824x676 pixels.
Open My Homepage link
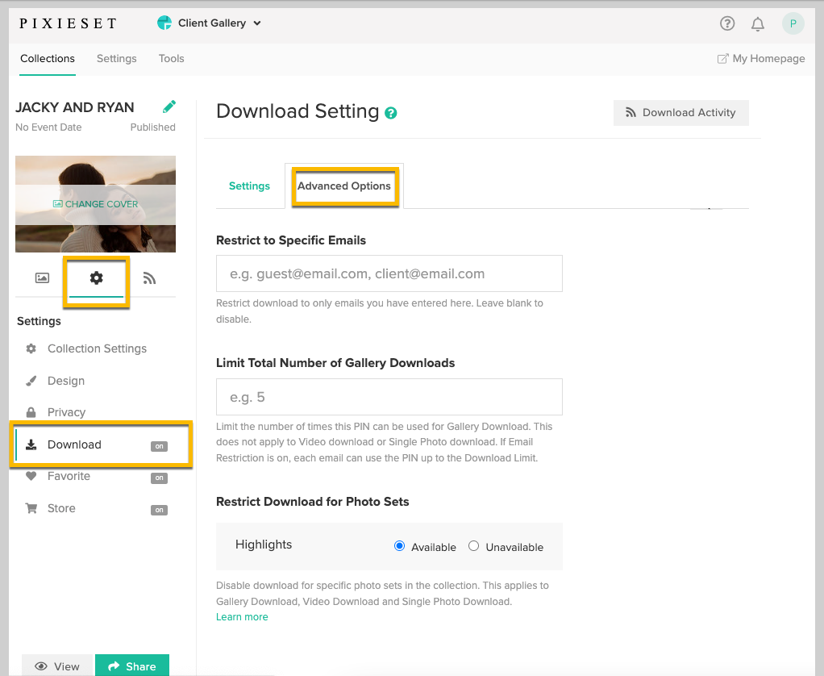[x=761, y=58]
